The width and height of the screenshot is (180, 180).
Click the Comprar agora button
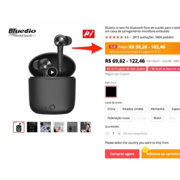point(122,154)
